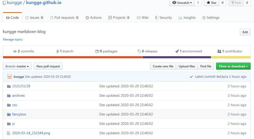This screenshot has width=254, height=139.
Task: Click the purple segment of language bar
Action: click(177, 57)
